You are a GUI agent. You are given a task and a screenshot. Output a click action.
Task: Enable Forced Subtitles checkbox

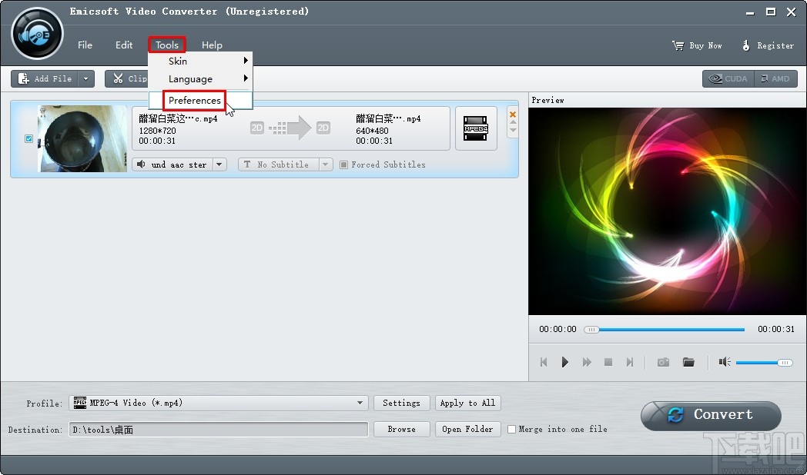point(343,164)
